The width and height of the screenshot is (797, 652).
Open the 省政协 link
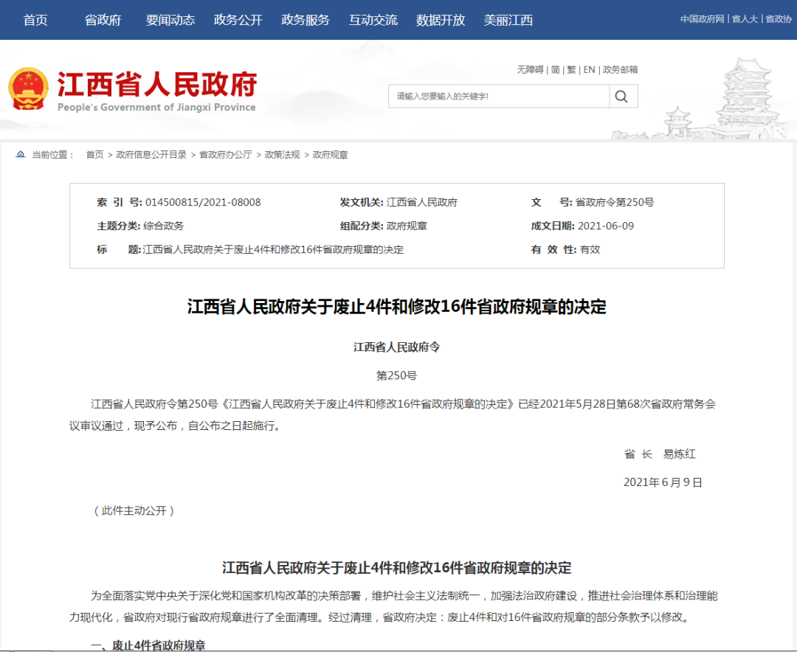coord(779,18)
